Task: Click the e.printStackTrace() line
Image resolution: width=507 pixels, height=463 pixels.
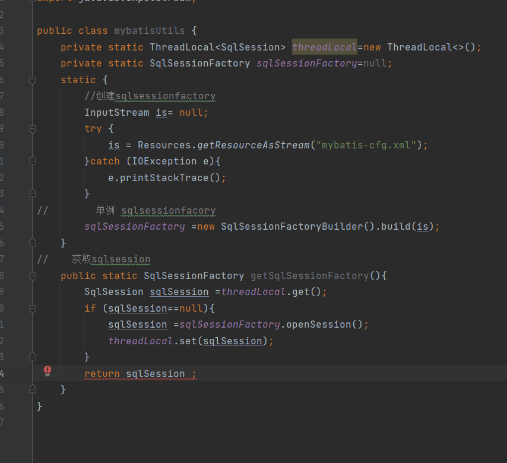Action: 167,178
